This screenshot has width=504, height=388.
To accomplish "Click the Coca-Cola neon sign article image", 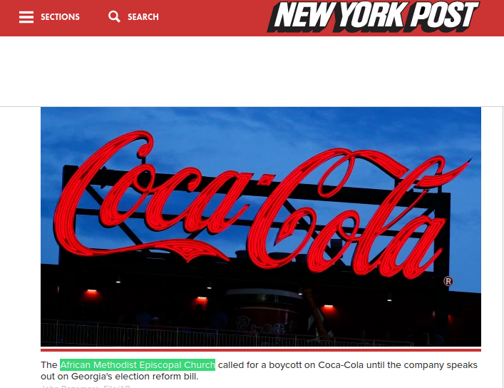I will (x=261, y=227).
